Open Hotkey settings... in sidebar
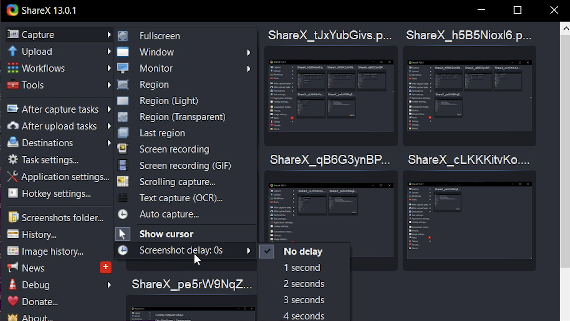 [59, 193]
